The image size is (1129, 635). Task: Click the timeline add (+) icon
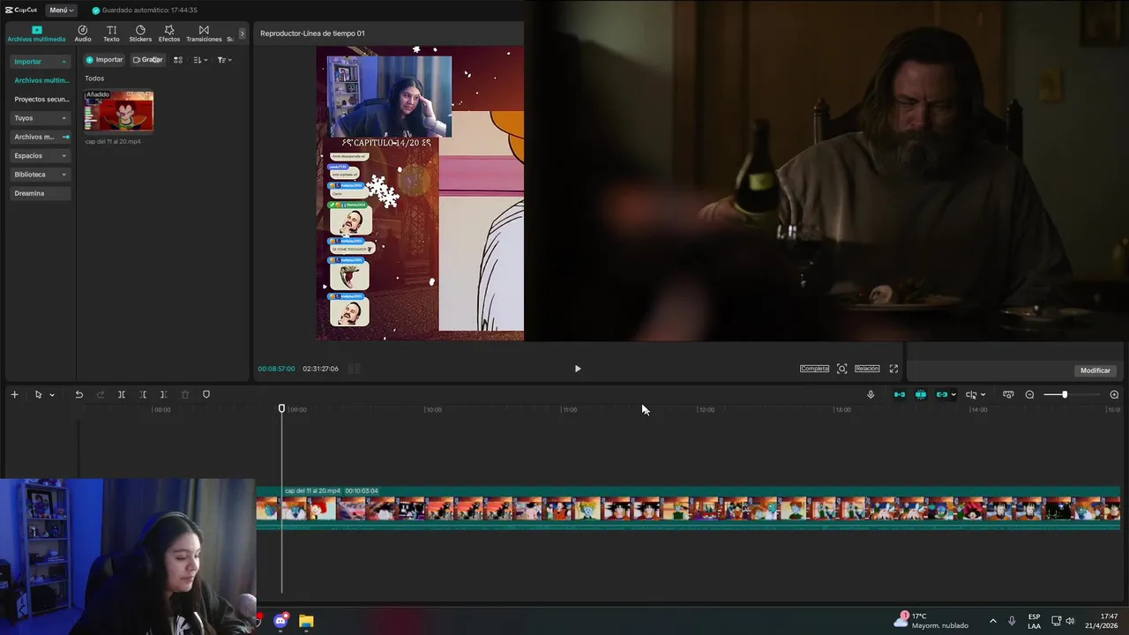tap(14, 394)
